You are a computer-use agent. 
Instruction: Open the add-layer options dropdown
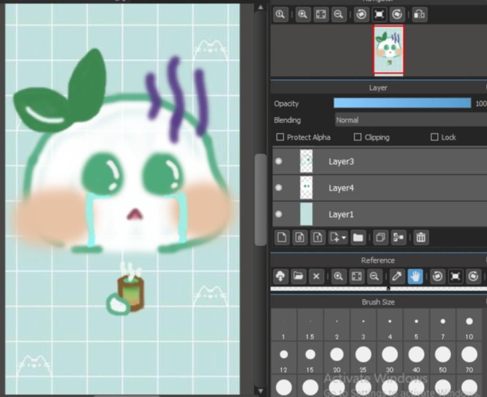pyautogui.click(x=338, y=237)
